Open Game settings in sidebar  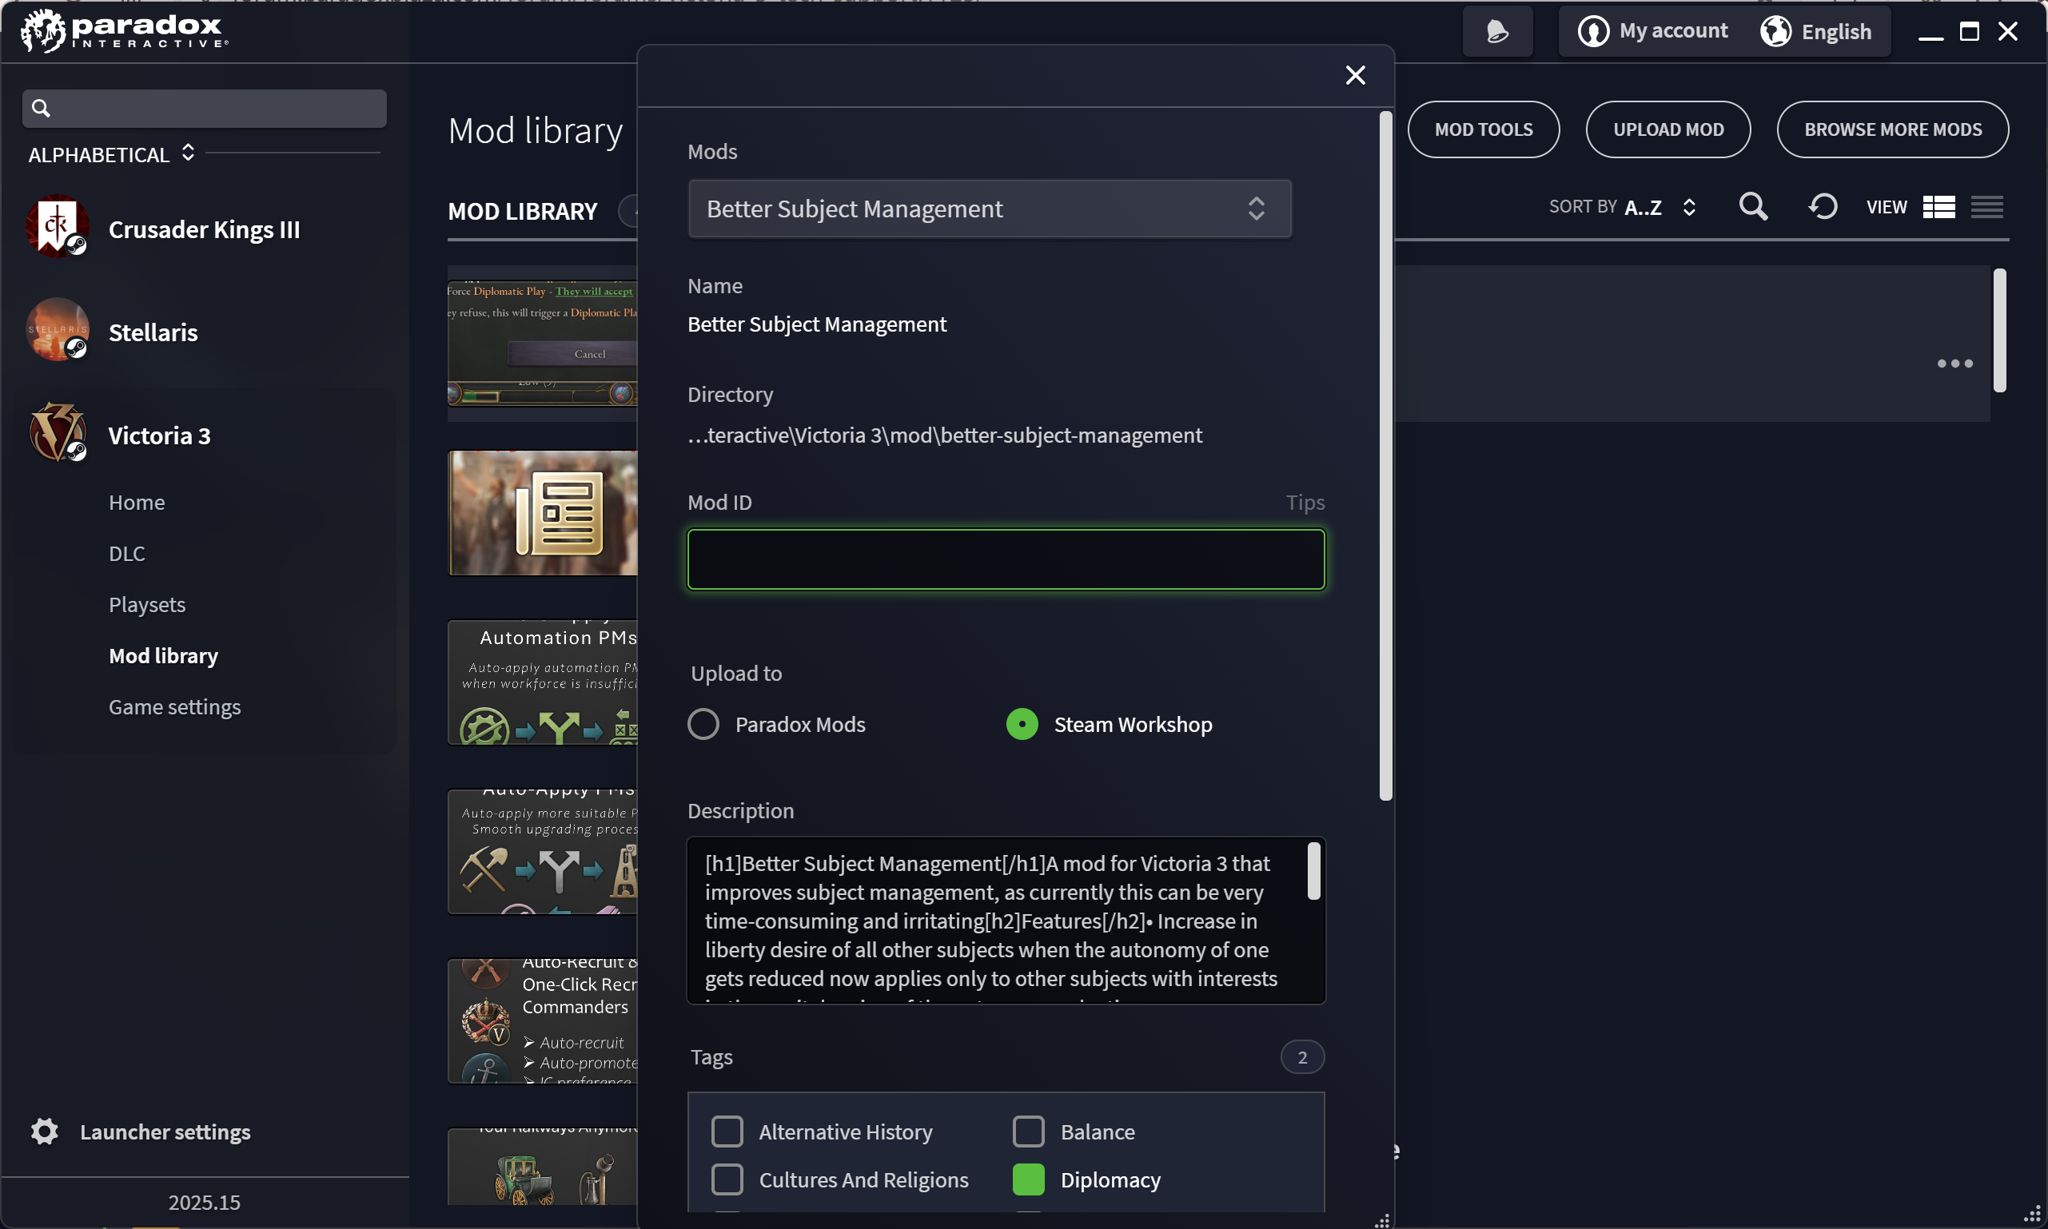click(175, 707)
